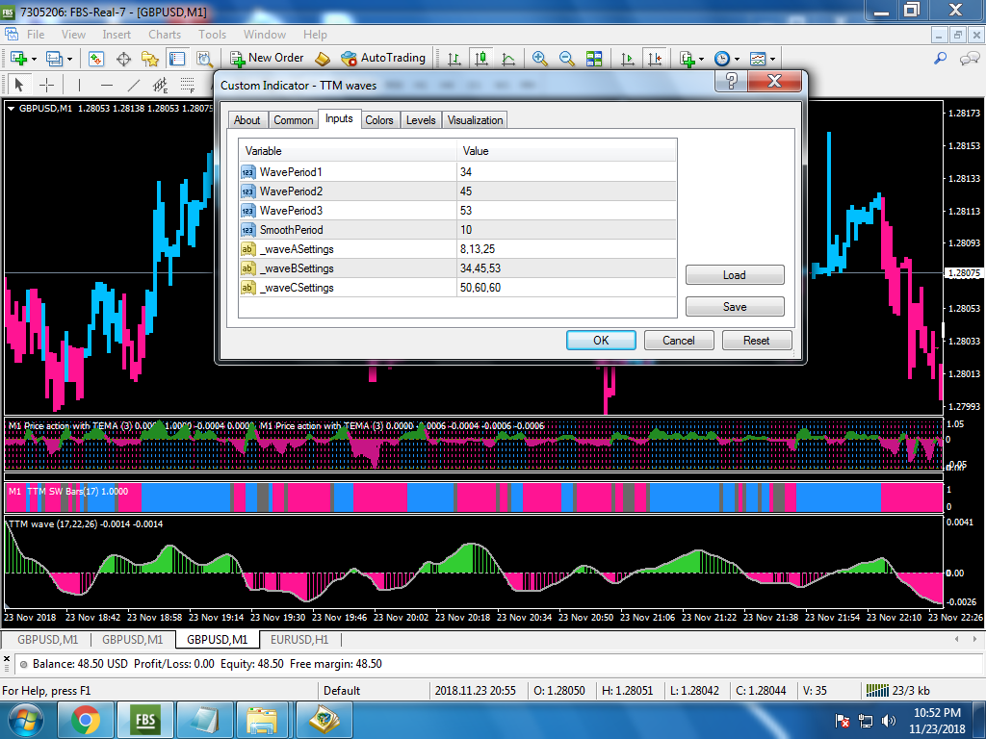Click the Load button
The image size is (986, 739).
click(735, 274)
